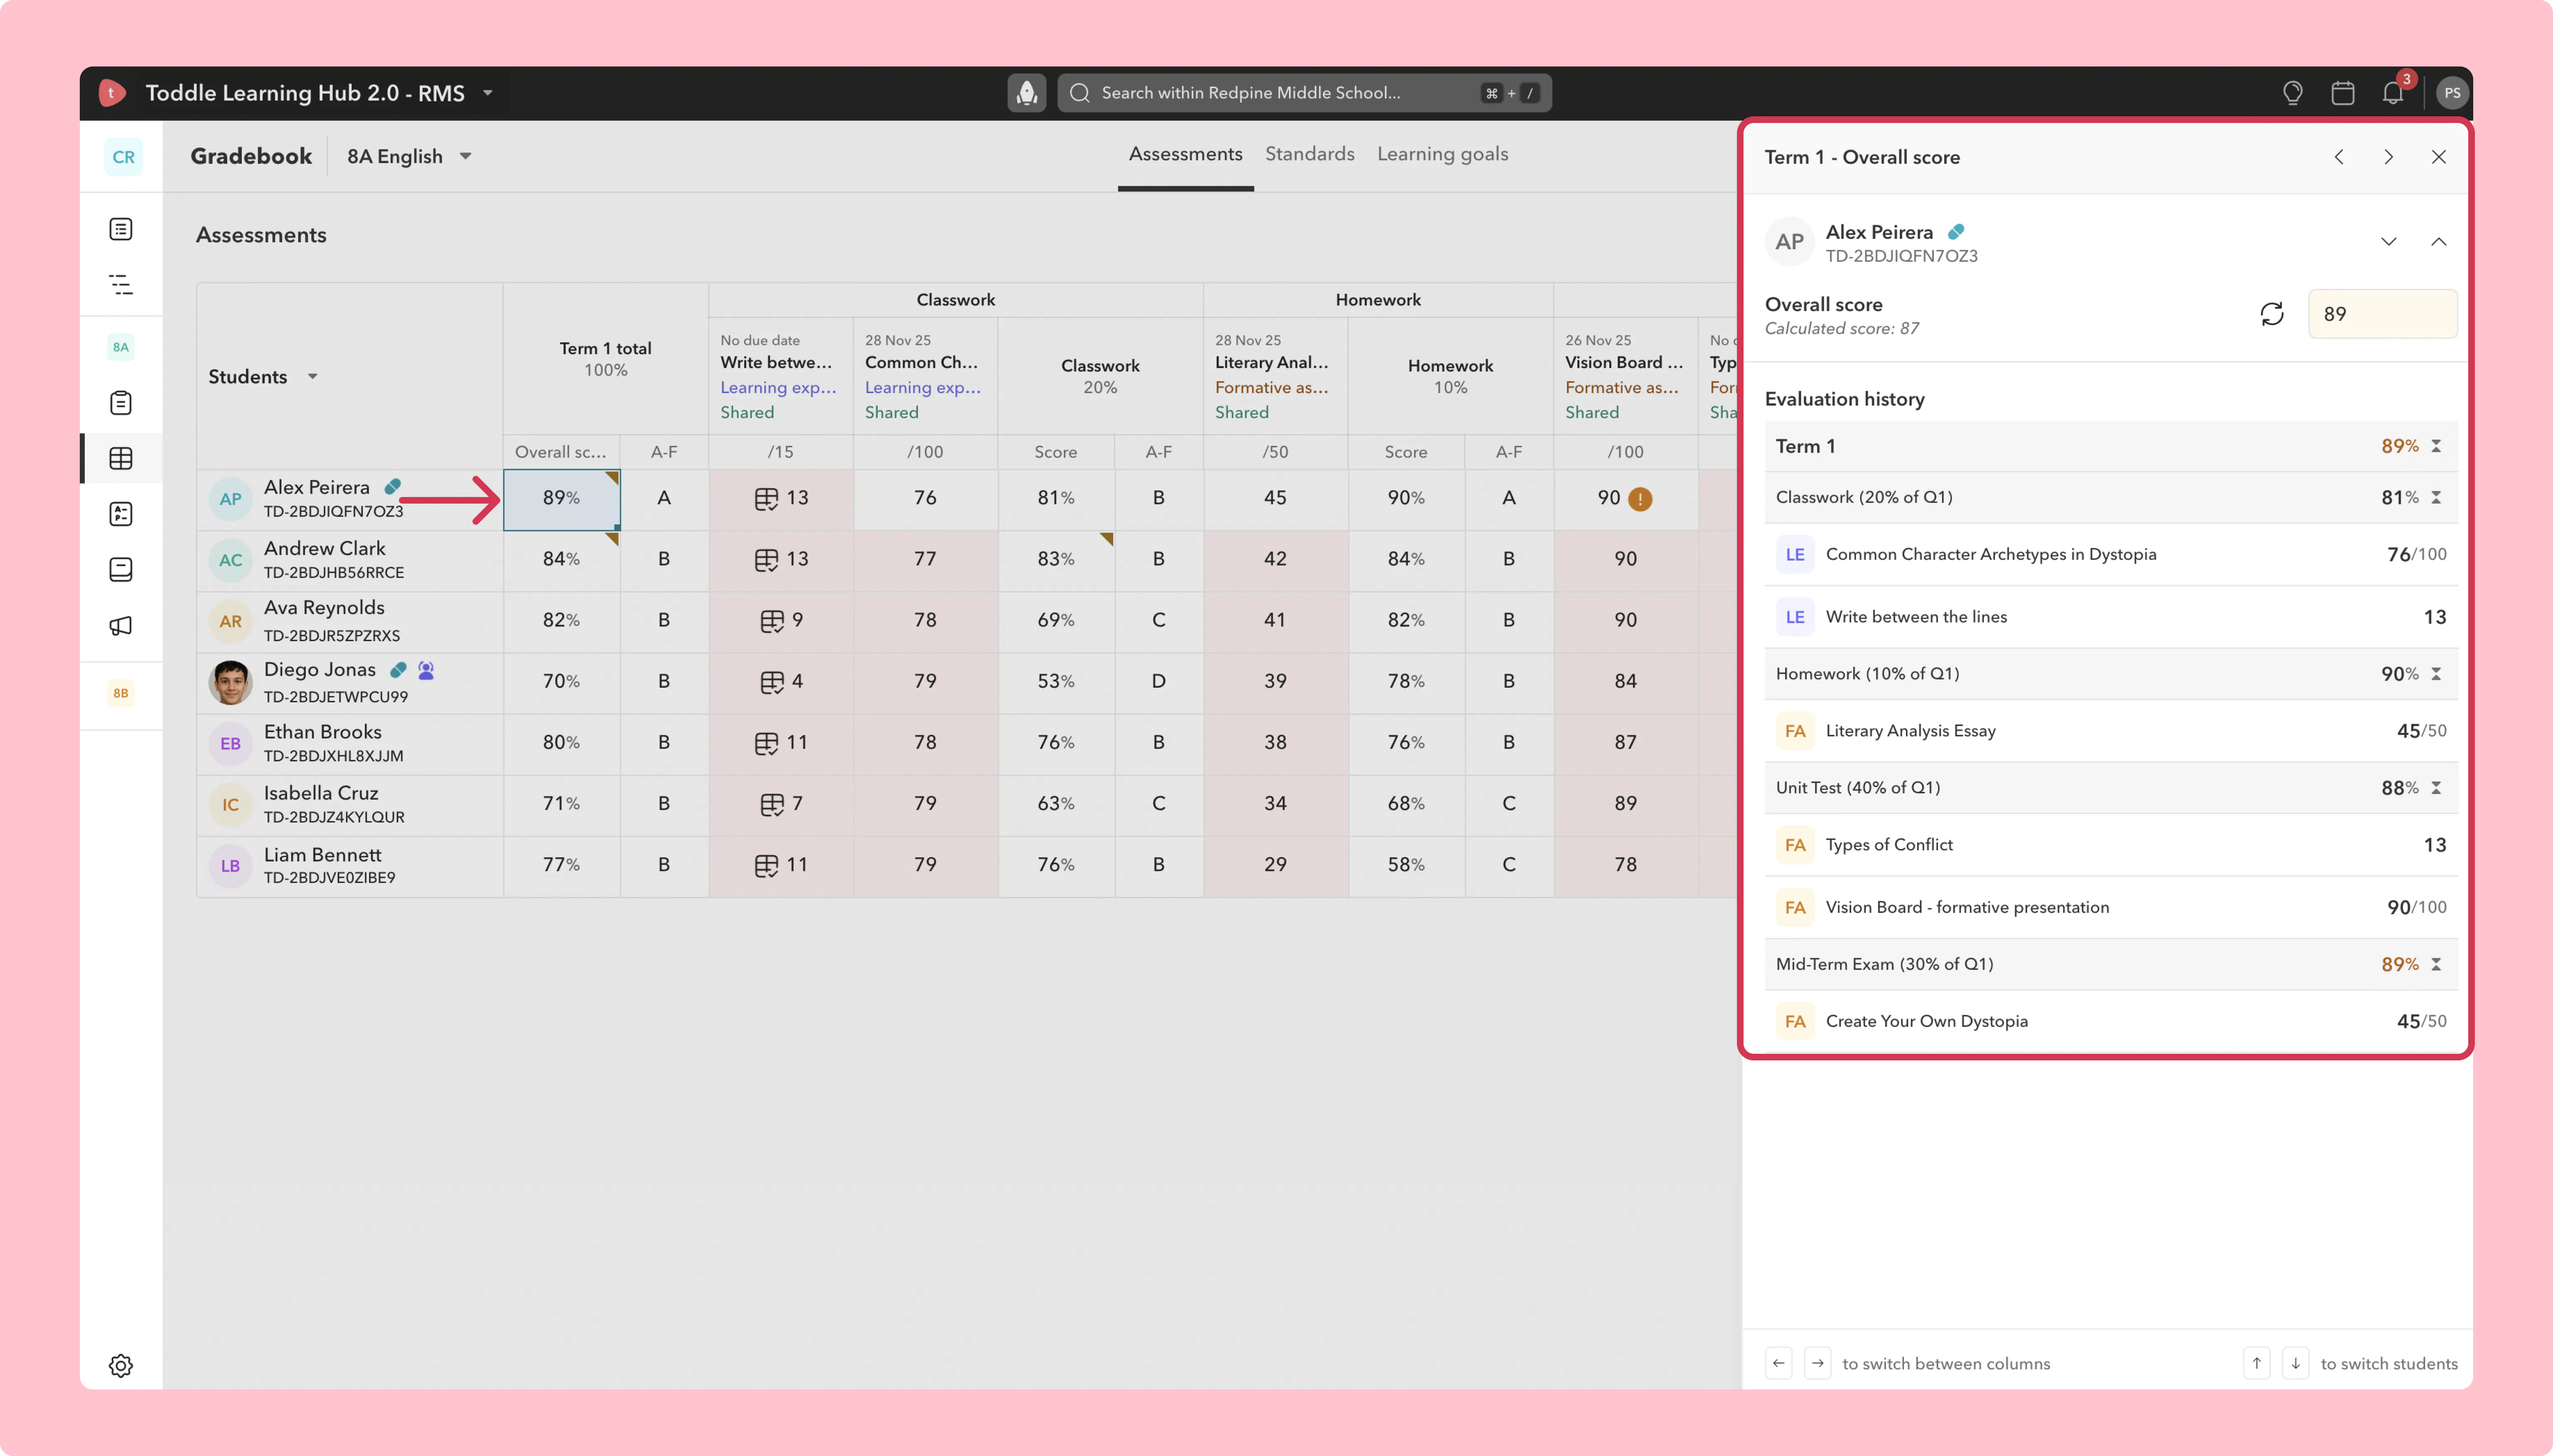Open the Students column sort dropdown
Screen dimensions: 2553x1456
(x=313, y=377)
